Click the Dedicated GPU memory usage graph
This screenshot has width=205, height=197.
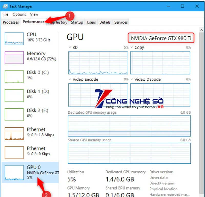pyautogui.click(x=129, y=126)
